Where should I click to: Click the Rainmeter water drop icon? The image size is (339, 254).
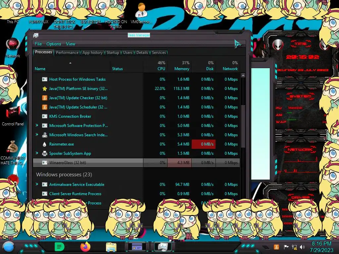pos(45,144)
